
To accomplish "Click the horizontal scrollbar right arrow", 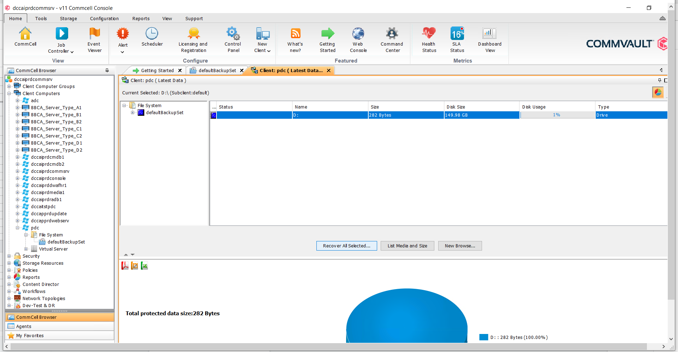I will [x=663, y=347].
